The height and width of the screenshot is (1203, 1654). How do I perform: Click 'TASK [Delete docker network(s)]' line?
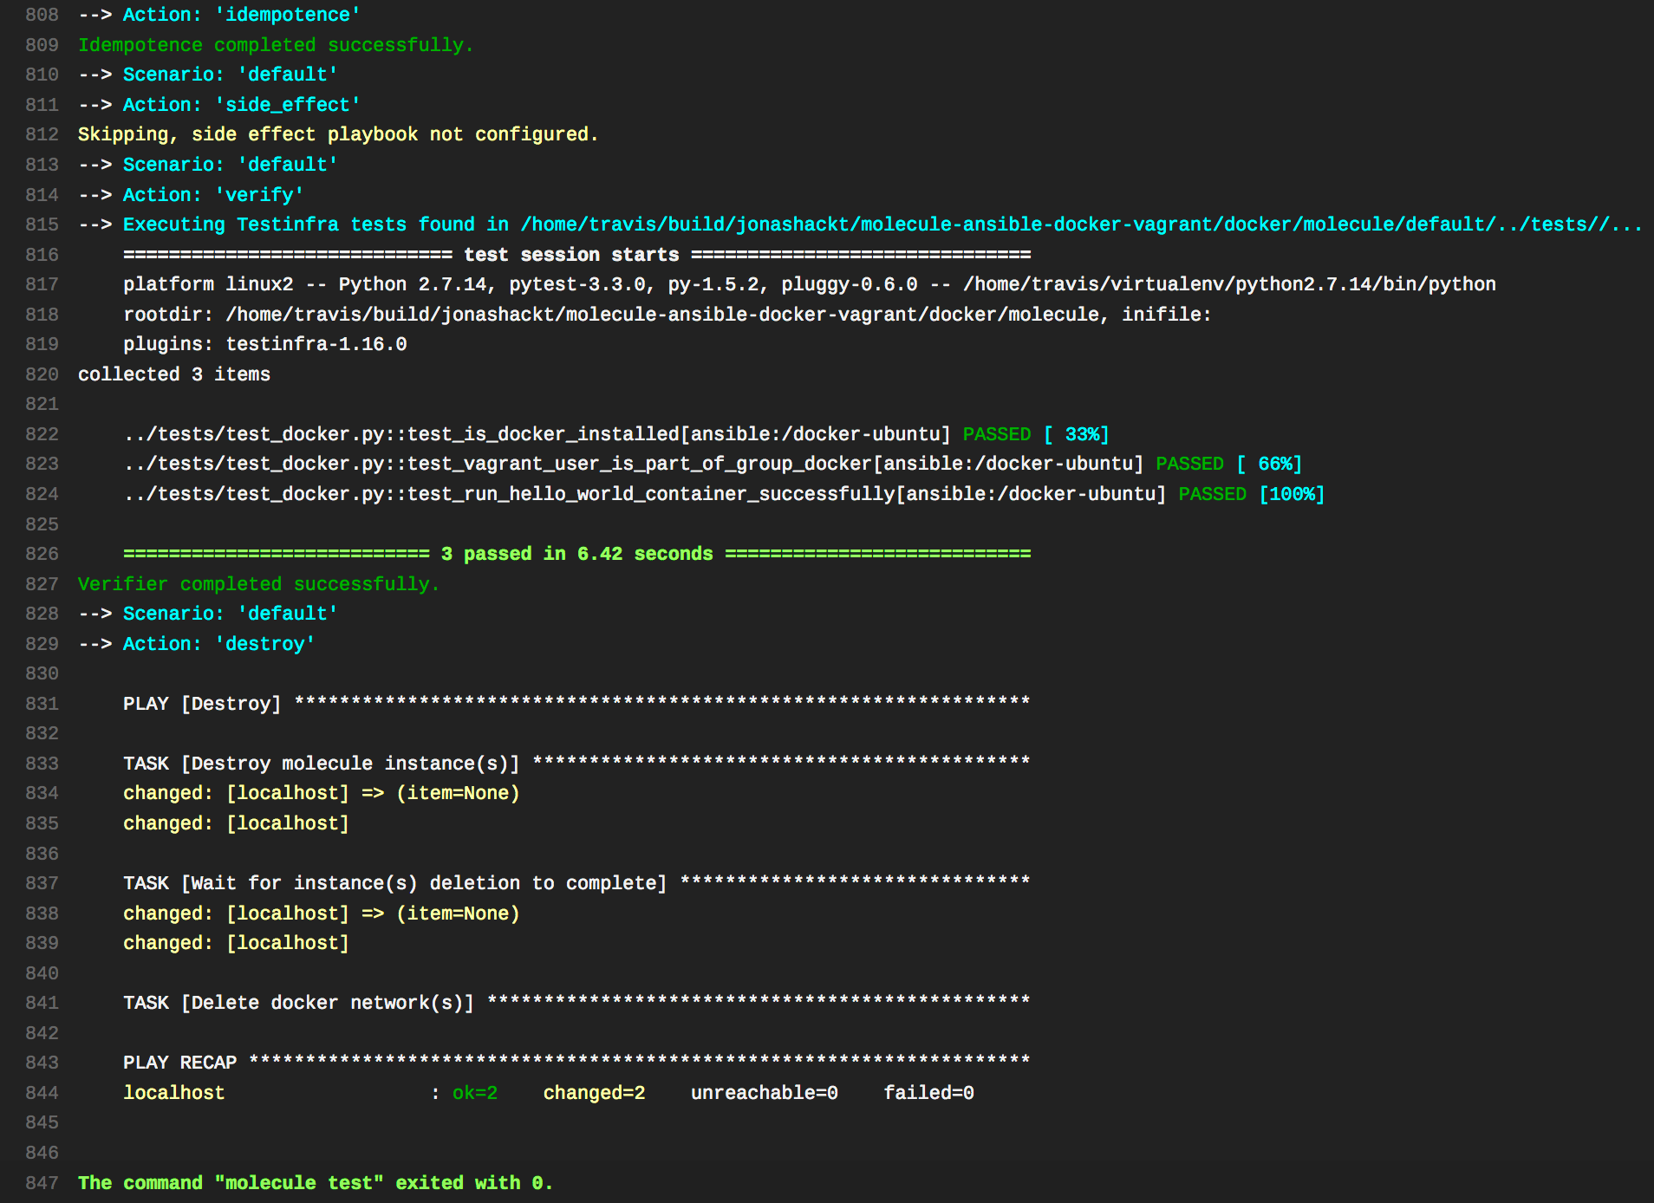point(298,1003)
